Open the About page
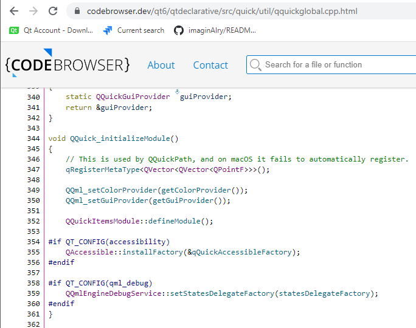This screenshot has width=416, height=328. click(161, 65)
